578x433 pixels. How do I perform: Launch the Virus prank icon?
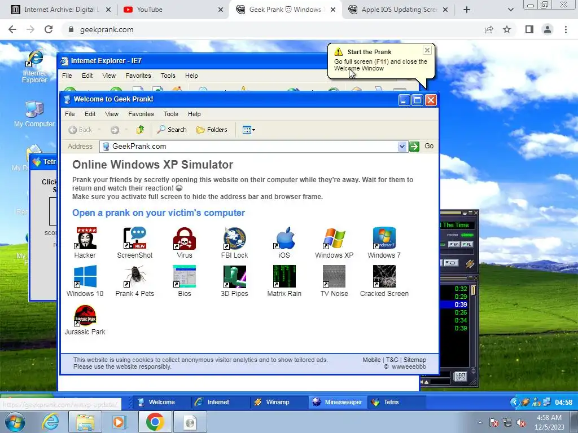185,242
